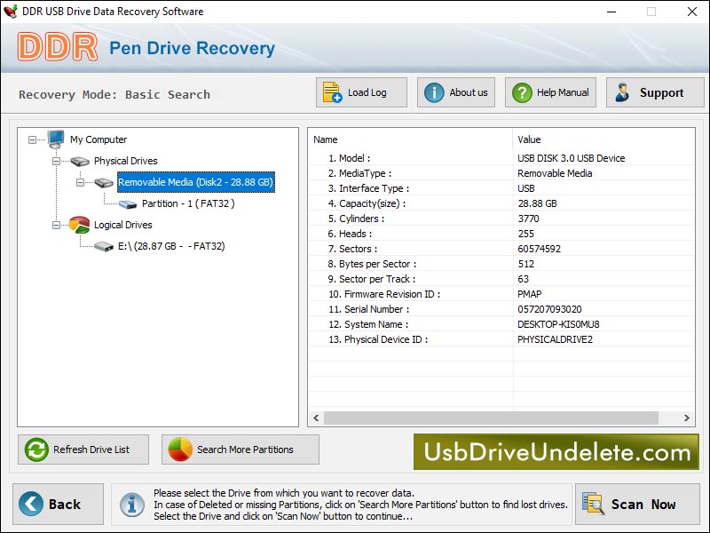
Task: Open the Load Log button
Action: pos(361,92)
